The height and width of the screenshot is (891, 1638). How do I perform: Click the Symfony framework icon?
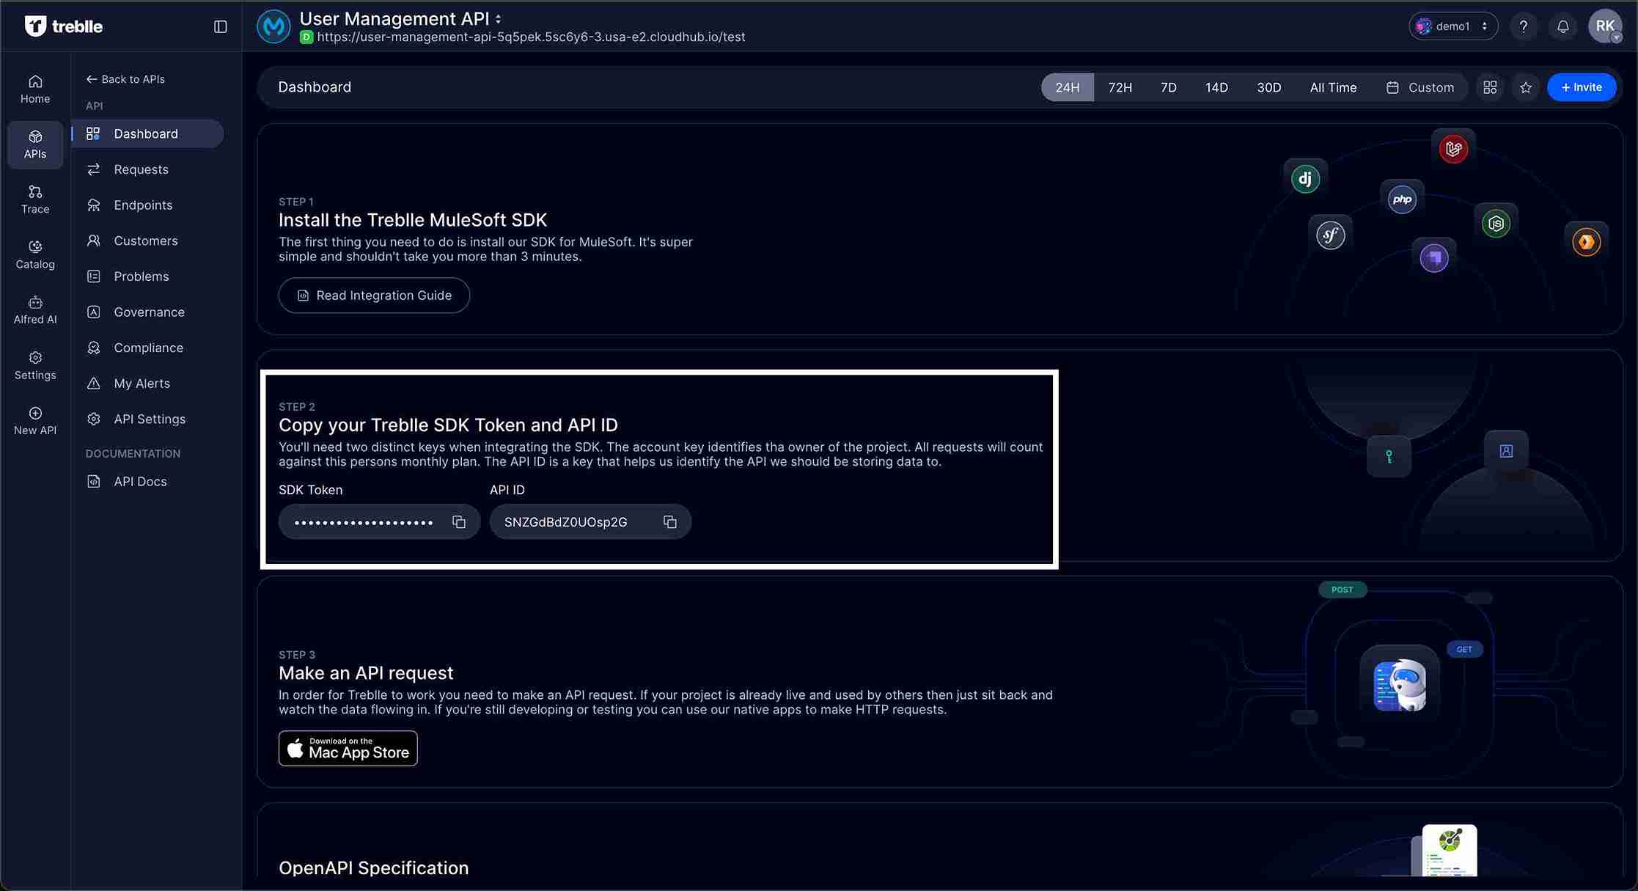(1331, 235)
